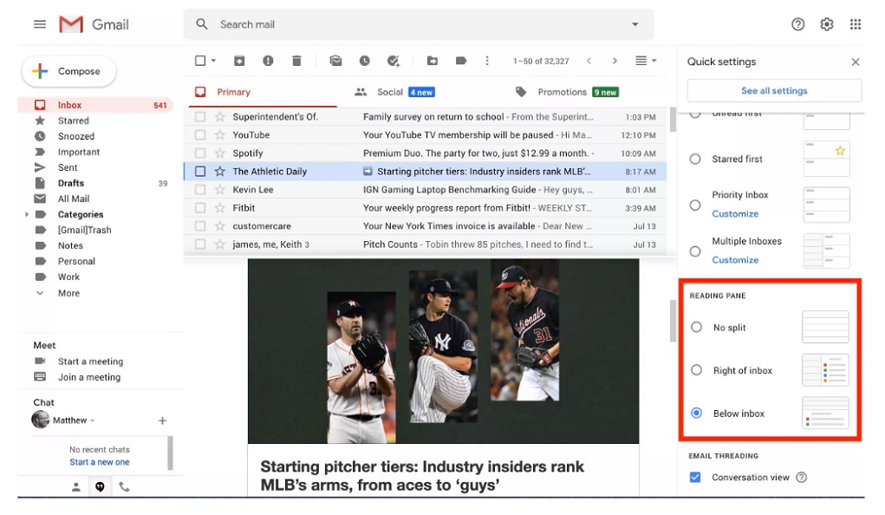Image resolution: width=885 pixels, height=515 pixels.
Task: Expand the Categories label
Action: pyautogui.click(x=27, y=215)
